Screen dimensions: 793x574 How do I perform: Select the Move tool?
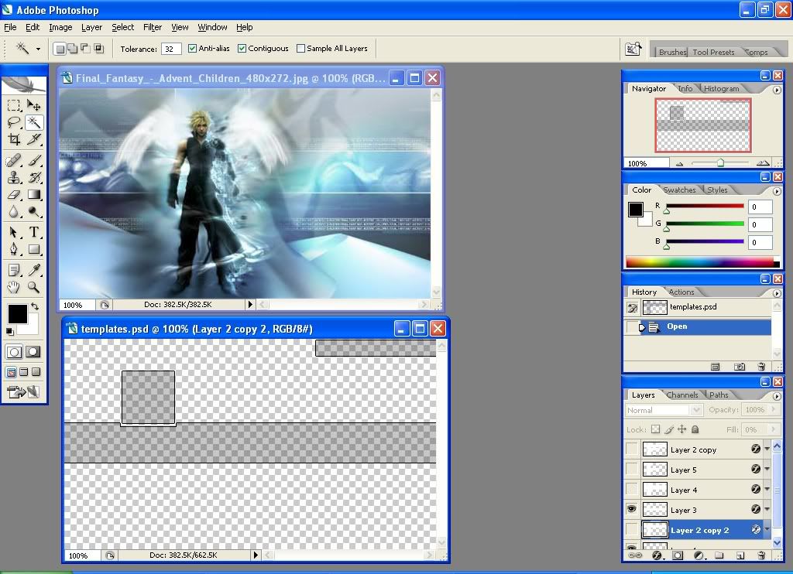click(x=33, y=105)
